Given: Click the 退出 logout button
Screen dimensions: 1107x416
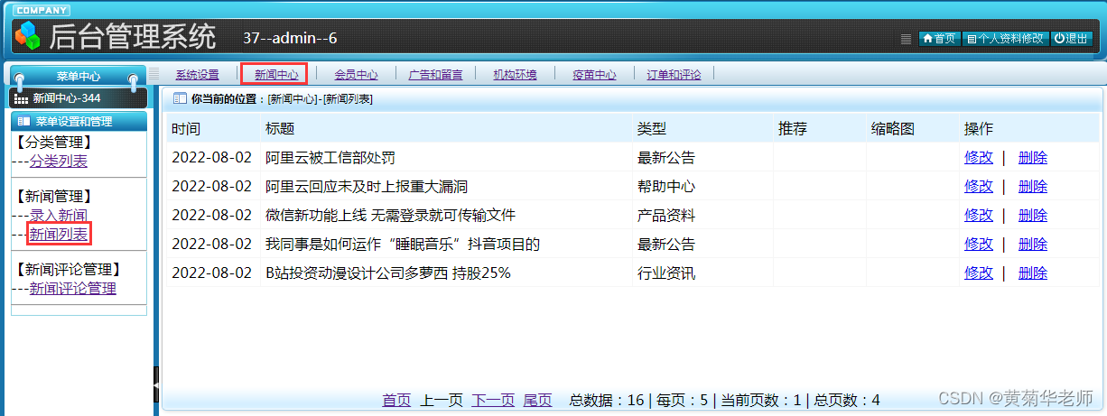Looking at the screenshot, I should tap(1072, 39).
